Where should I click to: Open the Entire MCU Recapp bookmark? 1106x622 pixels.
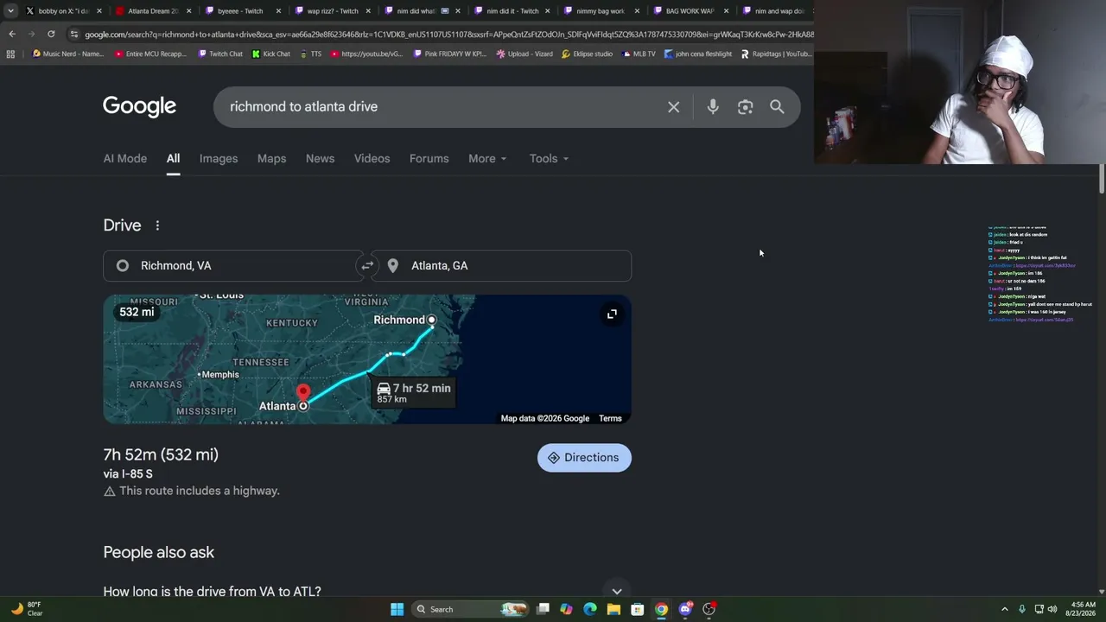(150, 54)
